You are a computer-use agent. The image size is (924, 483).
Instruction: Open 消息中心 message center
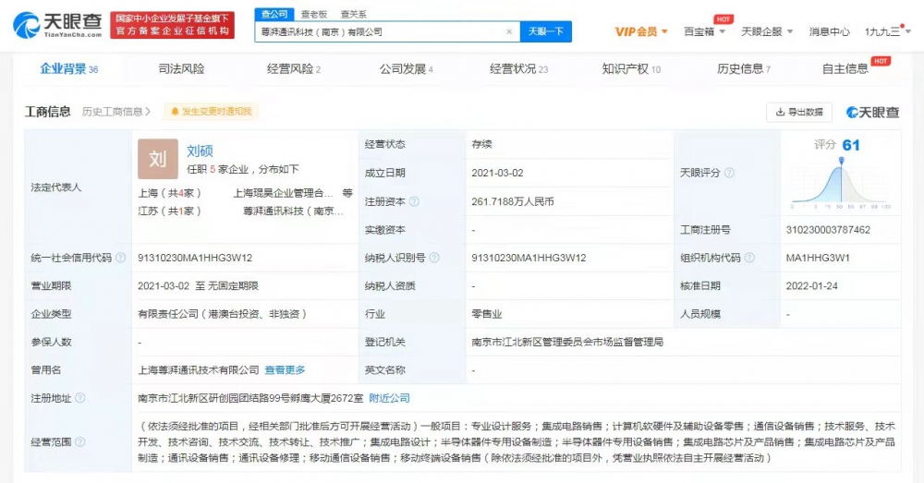point(829,31)
